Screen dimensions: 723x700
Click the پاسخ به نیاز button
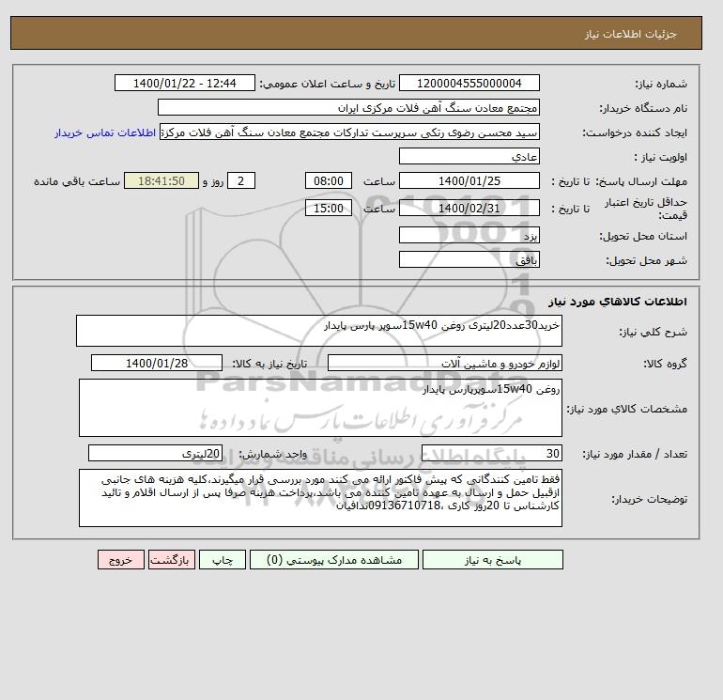[492, 560]
